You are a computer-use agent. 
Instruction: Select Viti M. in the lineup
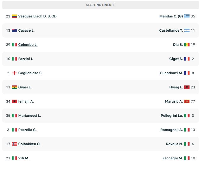24,158
